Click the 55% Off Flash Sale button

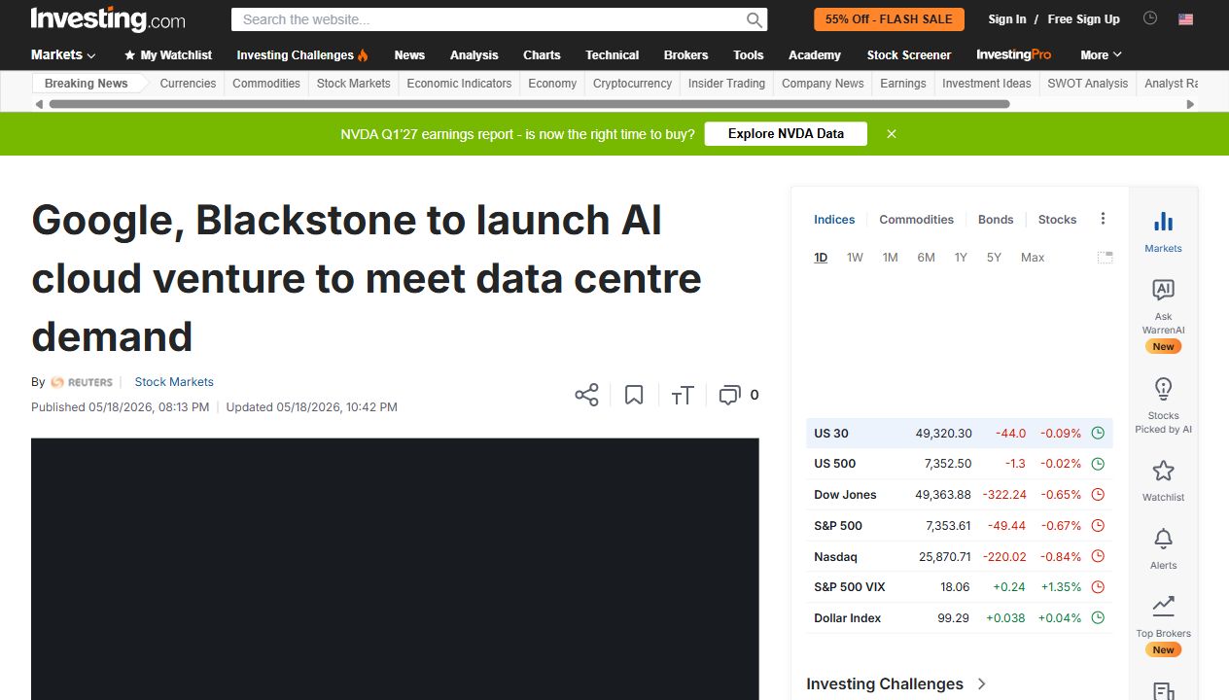889,19
